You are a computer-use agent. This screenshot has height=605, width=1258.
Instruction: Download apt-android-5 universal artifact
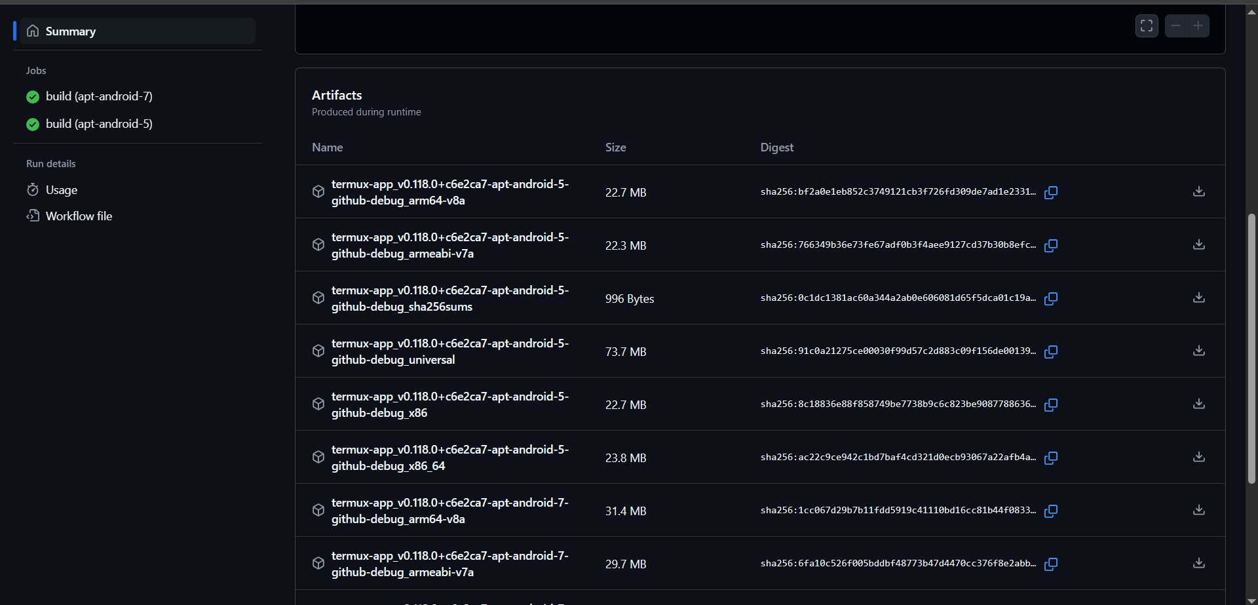click(1199, 351)
